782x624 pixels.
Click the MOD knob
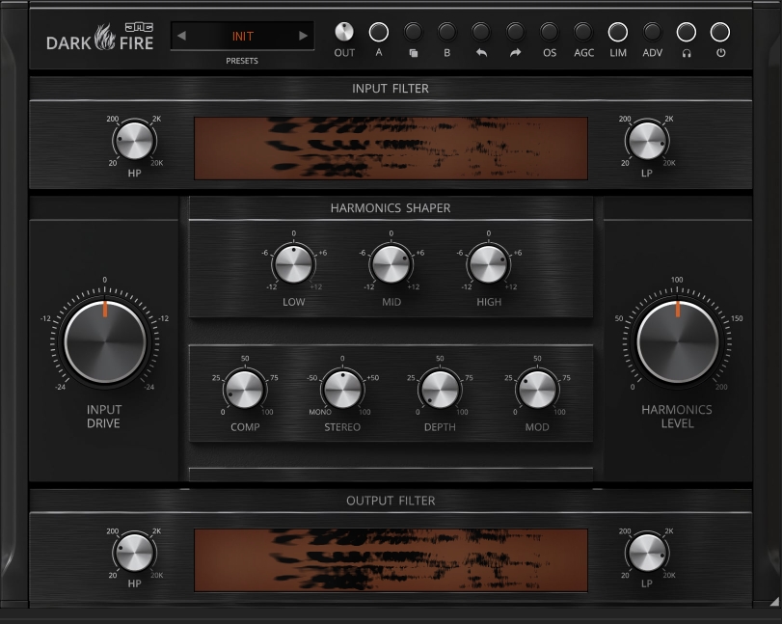[537, 389]
